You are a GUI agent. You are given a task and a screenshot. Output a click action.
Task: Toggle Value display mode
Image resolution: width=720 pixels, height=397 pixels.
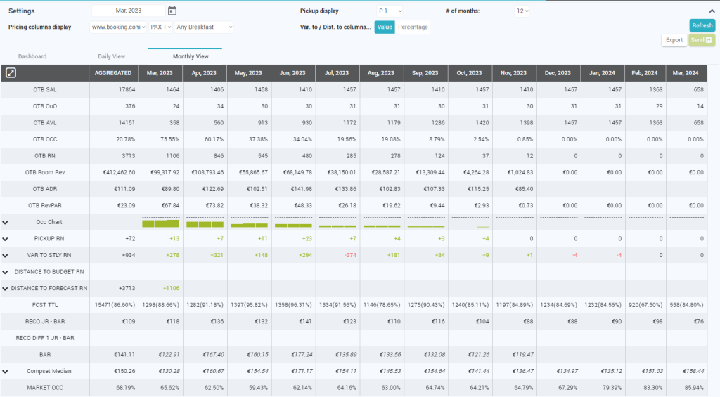[x=385, y=27]
